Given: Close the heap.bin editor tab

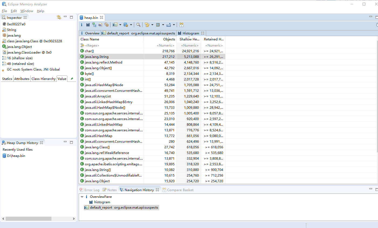Looking at the screenshot, I should click(x=102, y=17).
